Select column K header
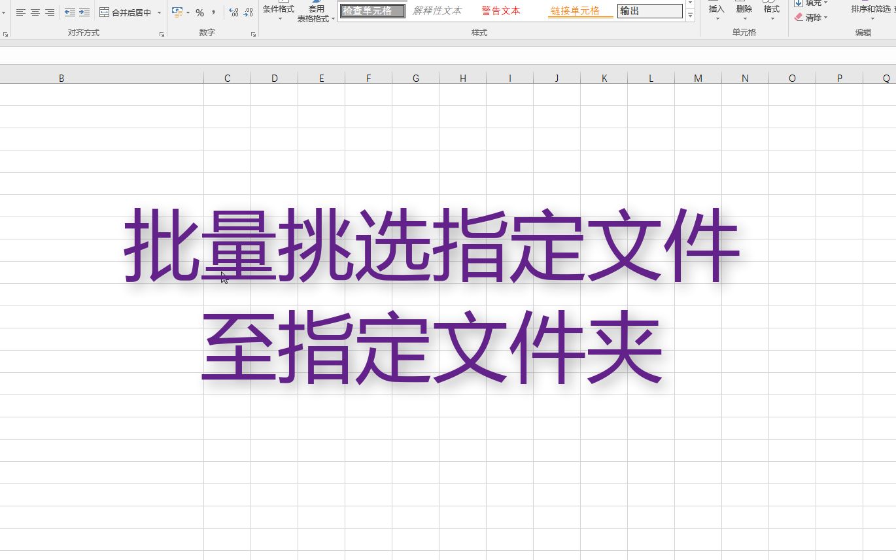Viewport: 896px width, 560px height. pyautogui.click(x=604, y=79)
